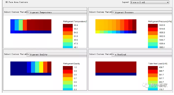Click the '1620.9' pressure legend value
The width and height of the screenshot is (174, 95).
pyautogui.click(x=162, y=25)
